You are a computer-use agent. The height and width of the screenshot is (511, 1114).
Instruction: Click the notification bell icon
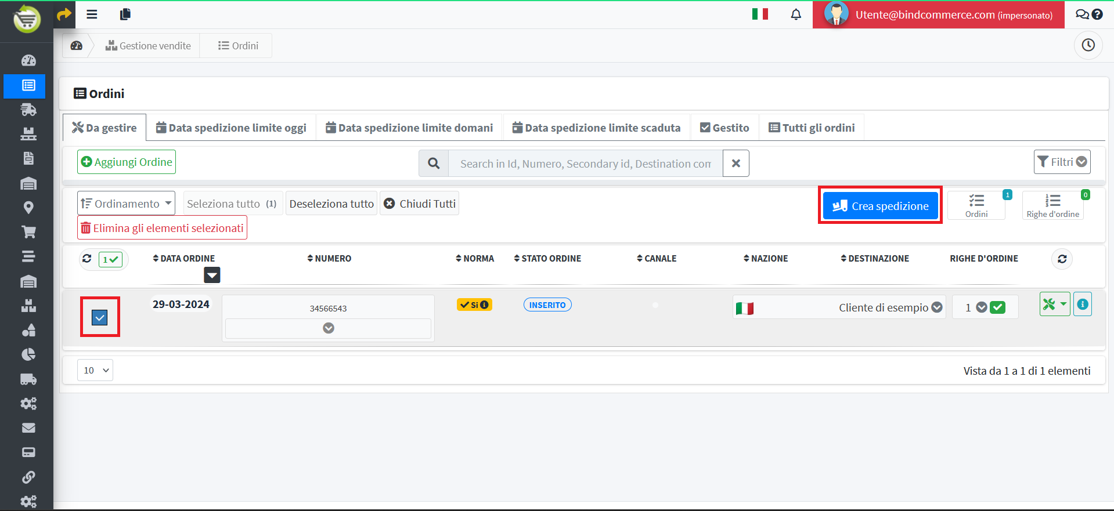pyautogui.click(x=796, y=15)
